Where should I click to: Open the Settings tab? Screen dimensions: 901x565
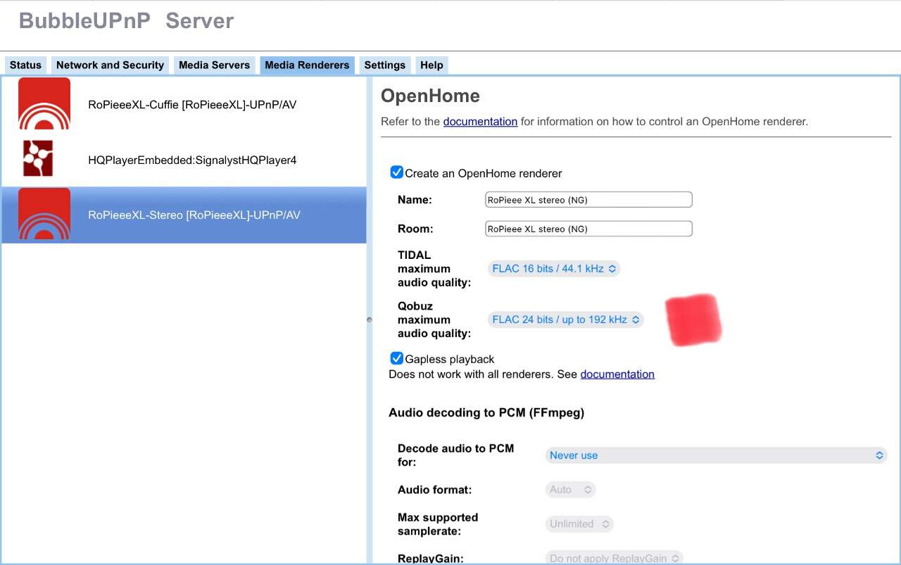tap(384, 65)
